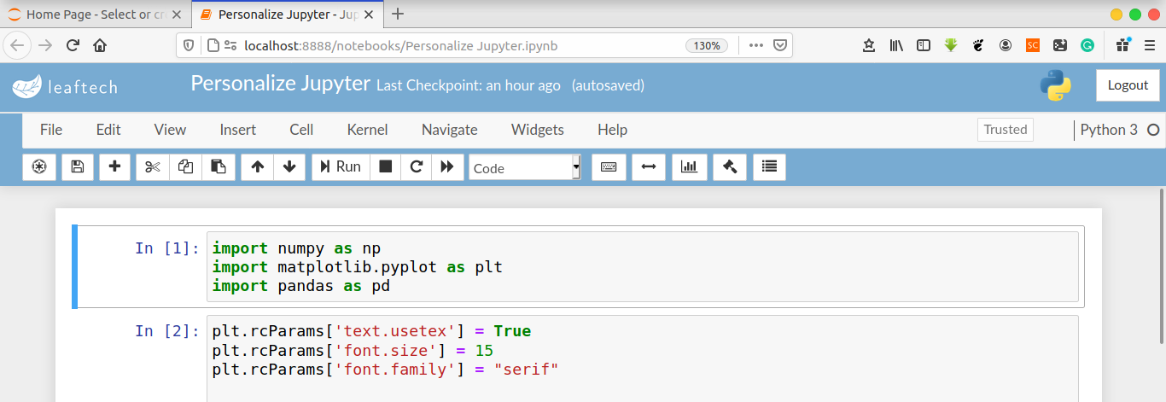Save the notebook with the floppy disk icon
Screen dimensions: 1166x402
77,167
